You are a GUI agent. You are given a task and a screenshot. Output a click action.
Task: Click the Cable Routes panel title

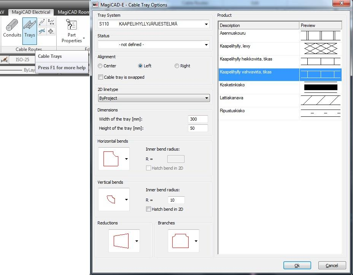(29, 49)
